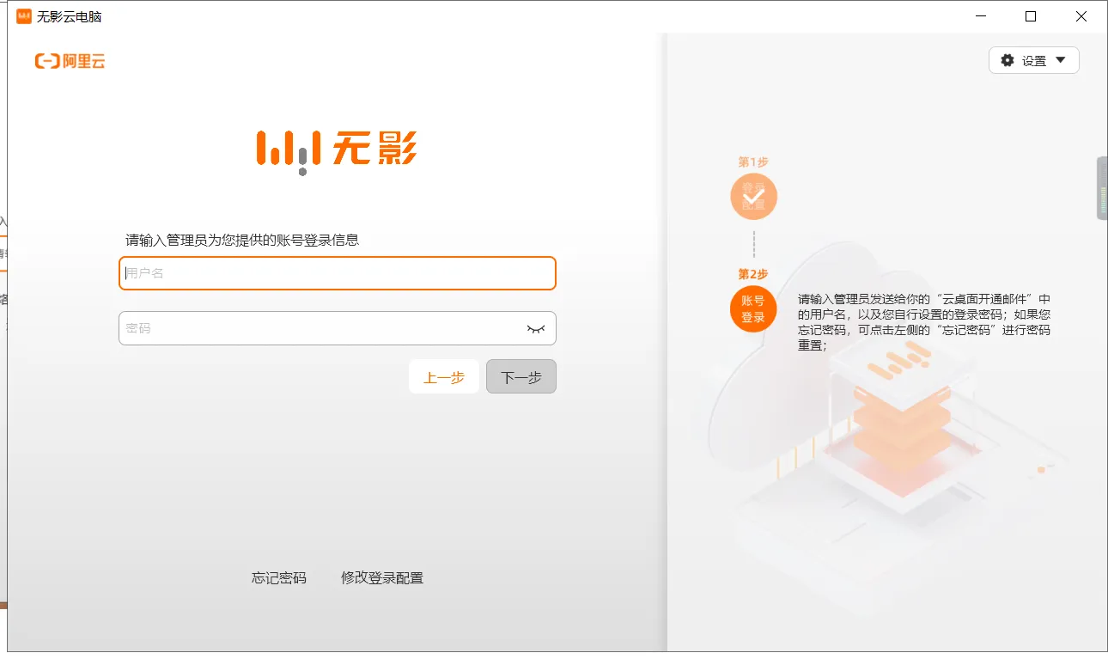Click the 无影云电脑 title bar app icon

tap(24, 16)
